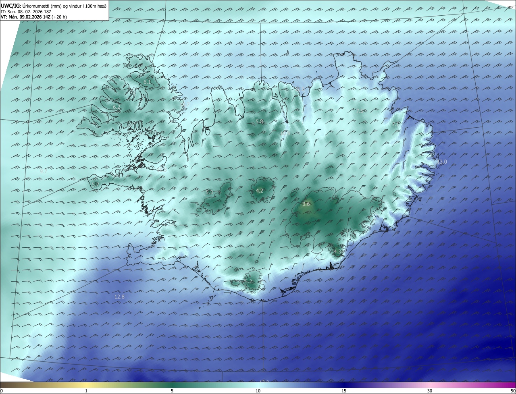Click the 4.3 value near the southeast coast

click(x=337, y=252)
